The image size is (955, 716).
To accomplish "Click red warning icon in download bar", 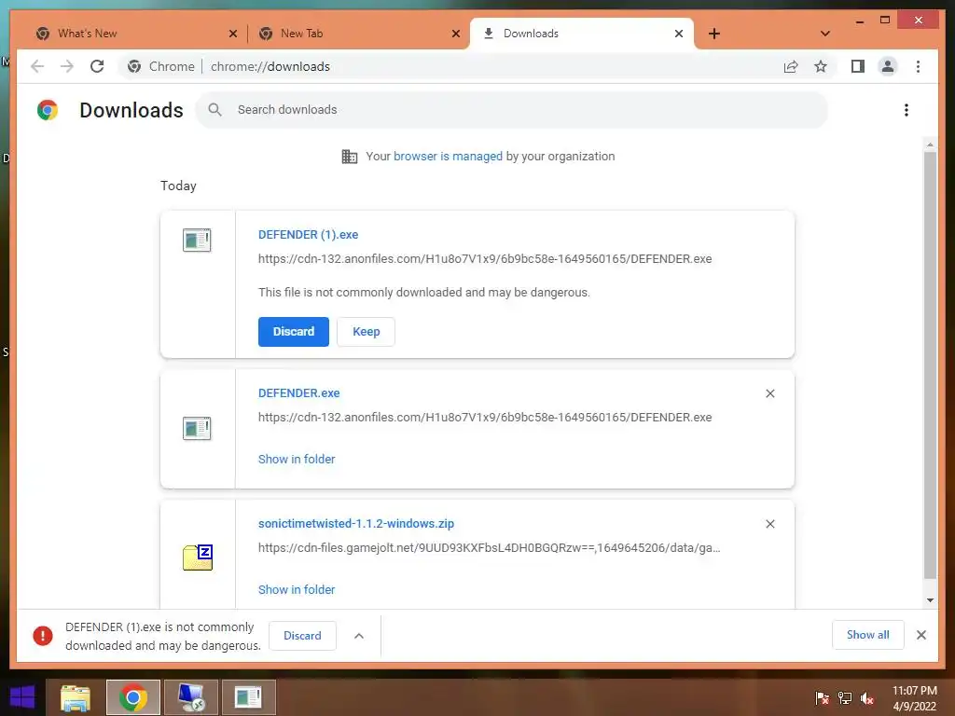I will tap(43, 636).
